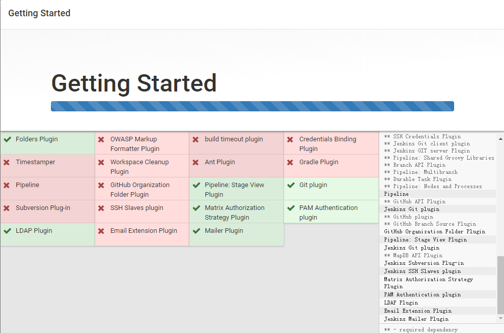Select the OWASP Markup Formatter Plugin label

pyautogui.click(x=135, y=144)
